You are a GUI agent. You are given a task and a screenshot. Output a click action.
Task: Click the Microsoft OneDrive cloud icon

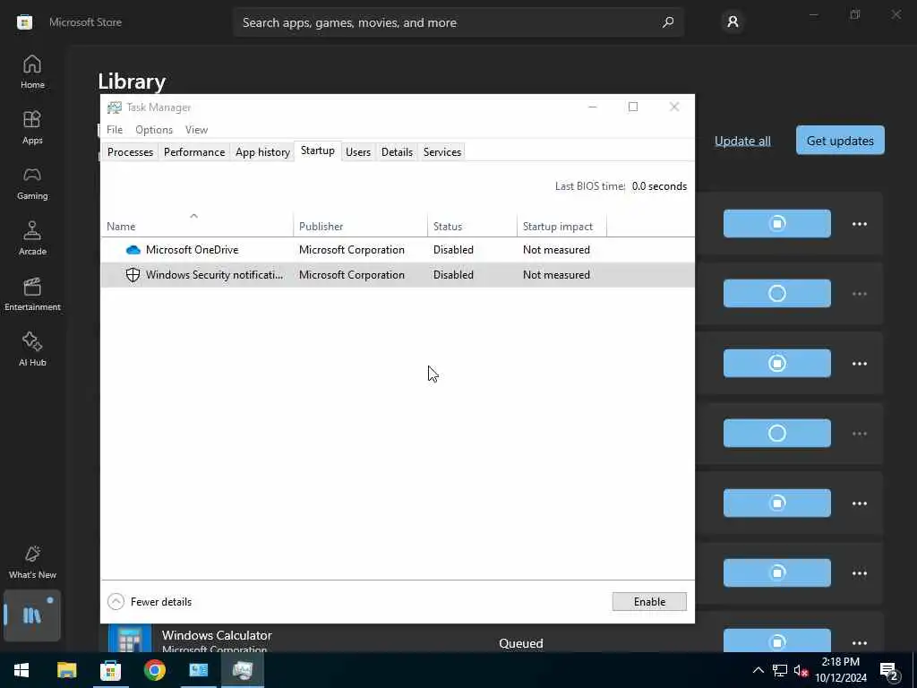(x=133, y=250)
